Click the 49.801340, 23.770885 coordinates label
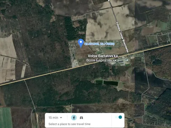This screenshot has width=171, height=128. (x=99, y=44)
